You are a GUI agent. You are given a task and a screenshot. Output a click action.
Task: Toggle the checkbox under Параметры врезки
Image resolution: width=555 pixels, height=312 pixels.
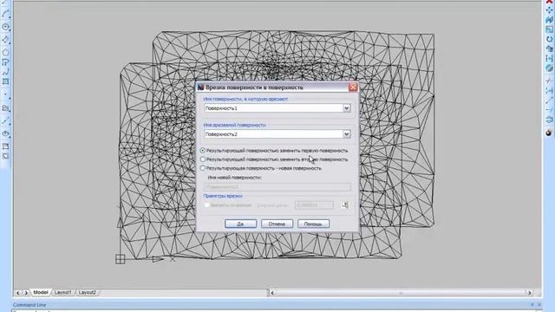207,205
